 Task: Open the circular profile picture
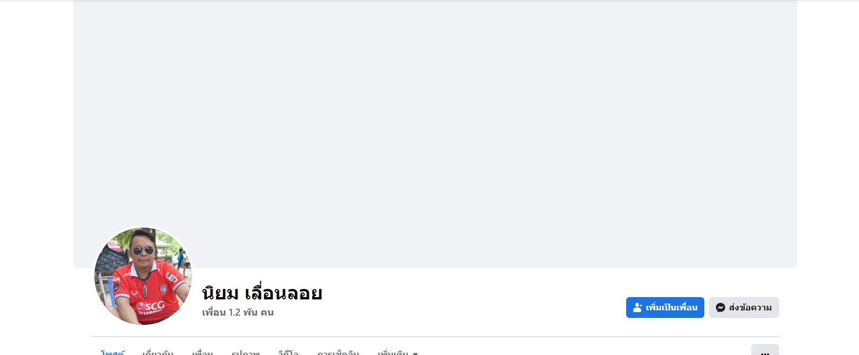click(x=143, y=276)
